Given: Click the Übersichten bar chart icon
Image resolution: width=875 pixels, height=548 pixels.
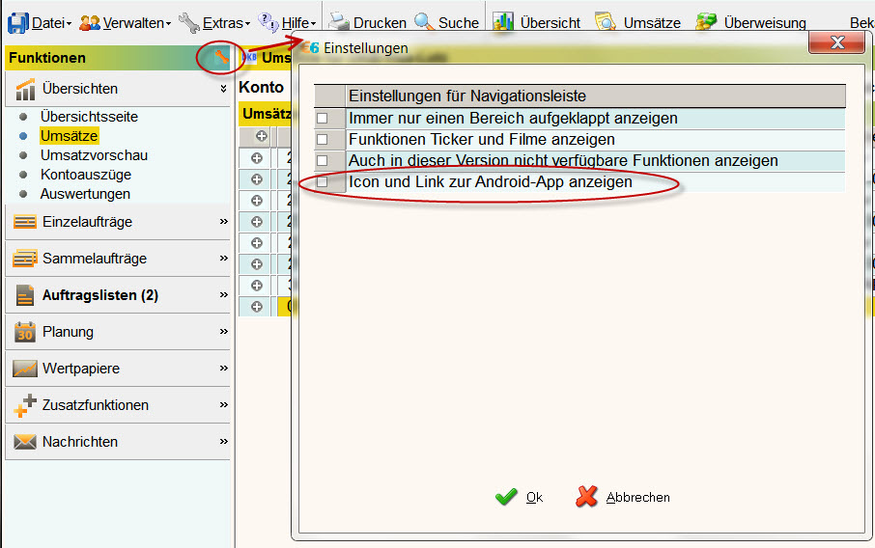Looking at the screenshot, I should [25, 89].
